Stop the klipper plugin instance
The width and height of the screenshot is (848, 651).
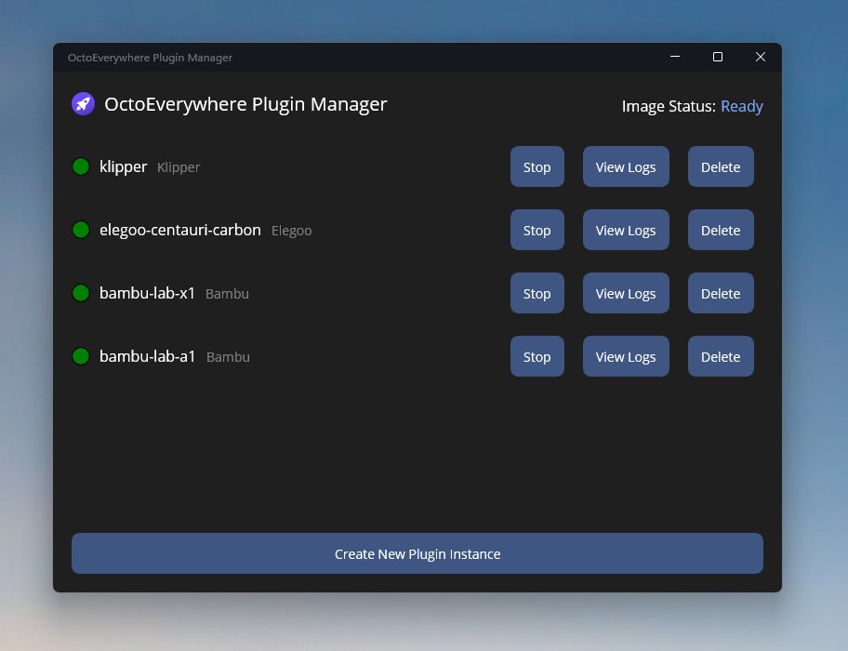pos(537,167)
